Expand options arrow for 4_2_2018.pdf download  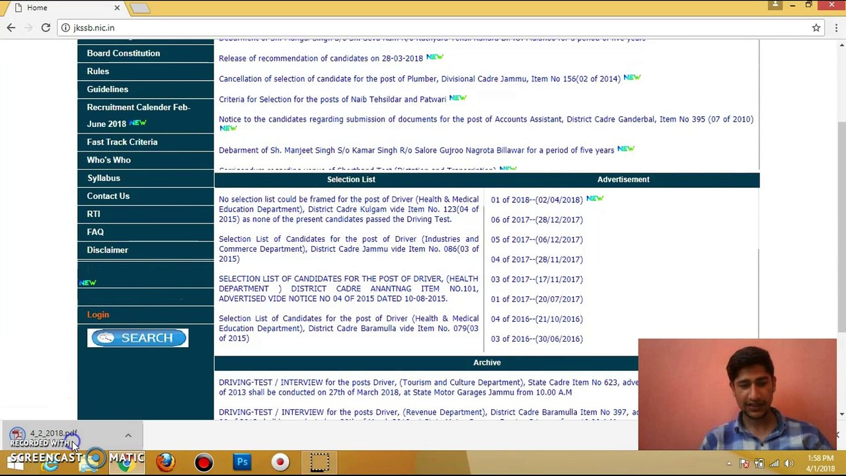point(128,436)
